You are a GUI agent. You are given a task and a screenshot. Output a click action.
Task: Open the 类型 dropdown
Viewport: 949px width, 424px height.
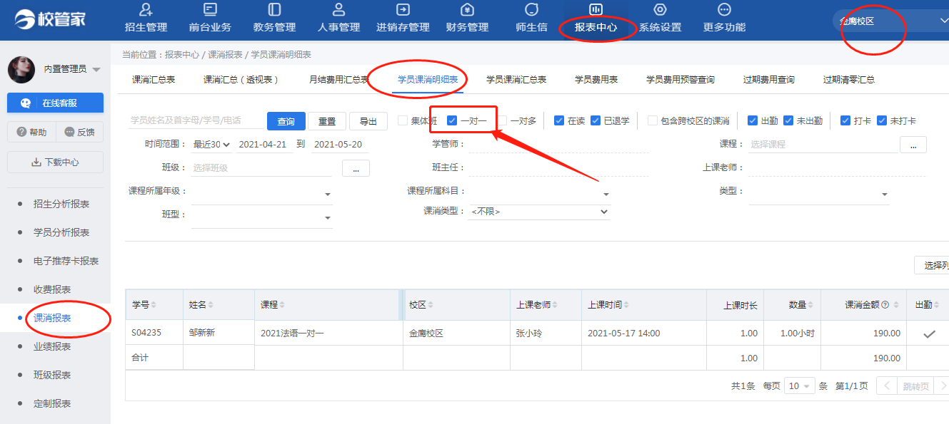(819, 193)
